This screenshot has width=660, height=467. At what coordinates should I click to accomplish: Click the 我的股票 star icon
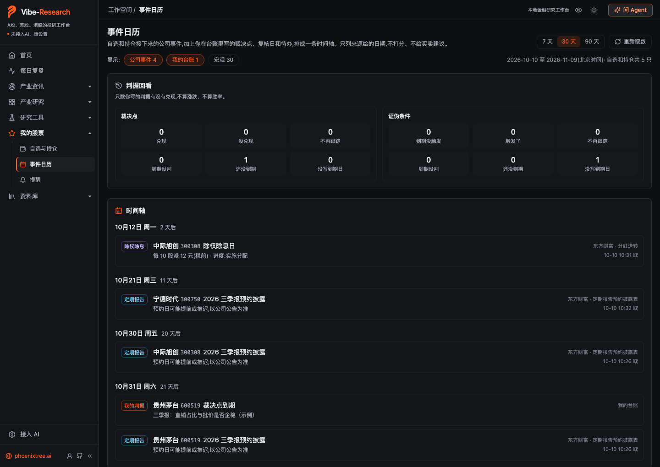click(12, 133)
